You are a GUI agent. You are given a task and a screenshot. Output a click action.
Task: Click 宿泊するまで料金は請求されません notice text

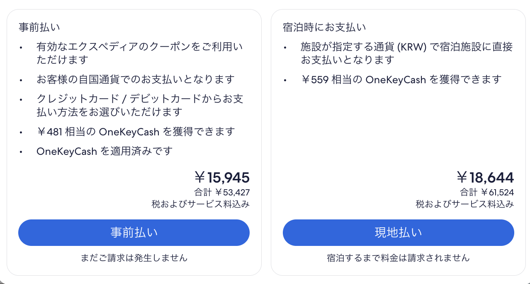pos(398,258)
